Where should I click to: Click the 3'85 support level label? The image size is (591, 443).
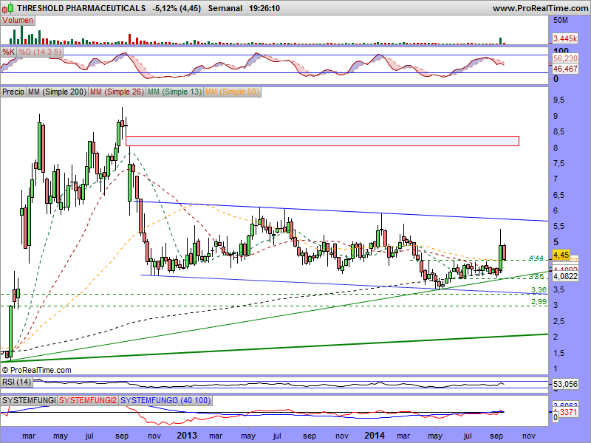pos(536,277)
